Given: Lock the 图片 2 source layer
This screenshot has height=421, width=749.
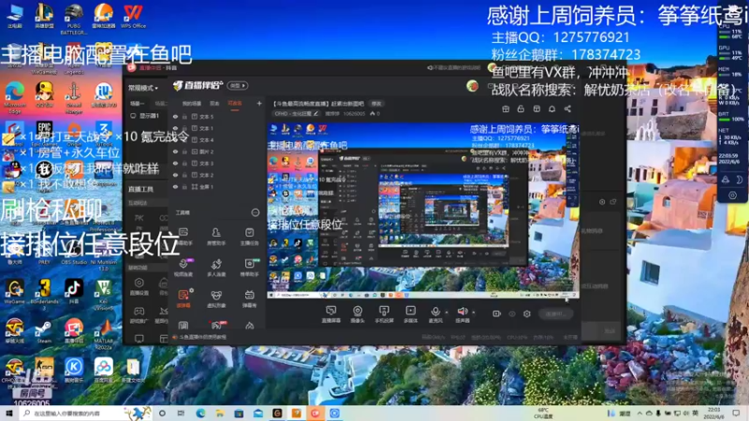Looking at the screenshot, I should tap(184, 152).
